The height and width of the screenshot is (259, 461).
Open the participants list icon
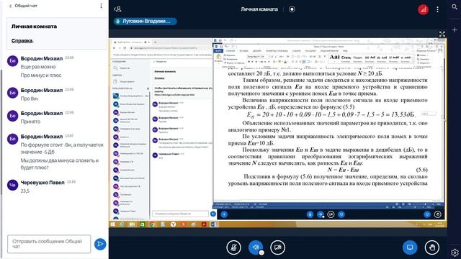coord(117,9)
